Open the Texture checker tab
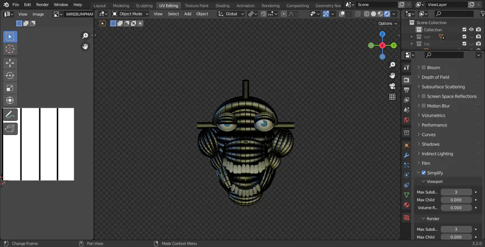This screenshot has width=485, height=247. (x=406, y=217)
